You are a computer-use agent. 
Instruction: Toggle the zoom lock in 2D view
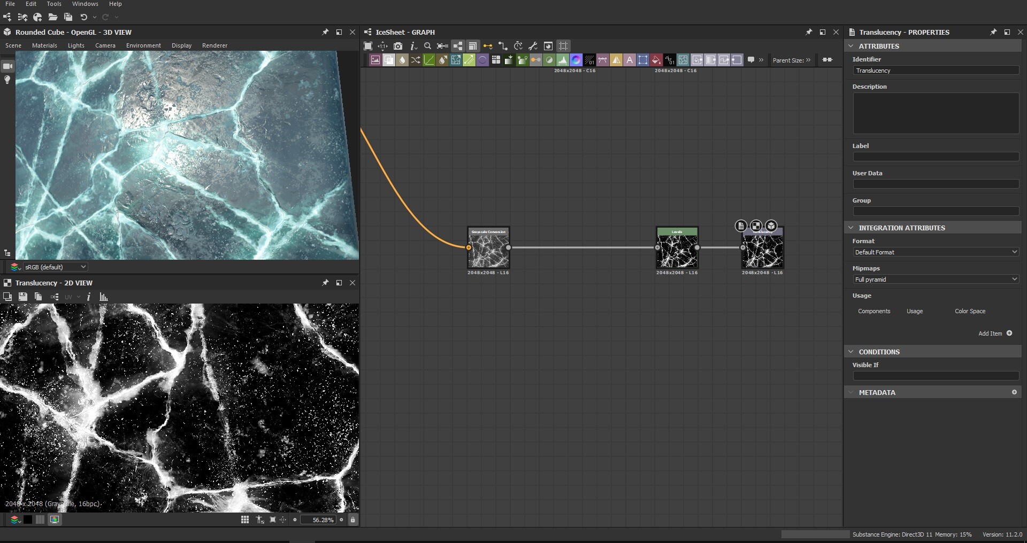(x=352, y=520)
